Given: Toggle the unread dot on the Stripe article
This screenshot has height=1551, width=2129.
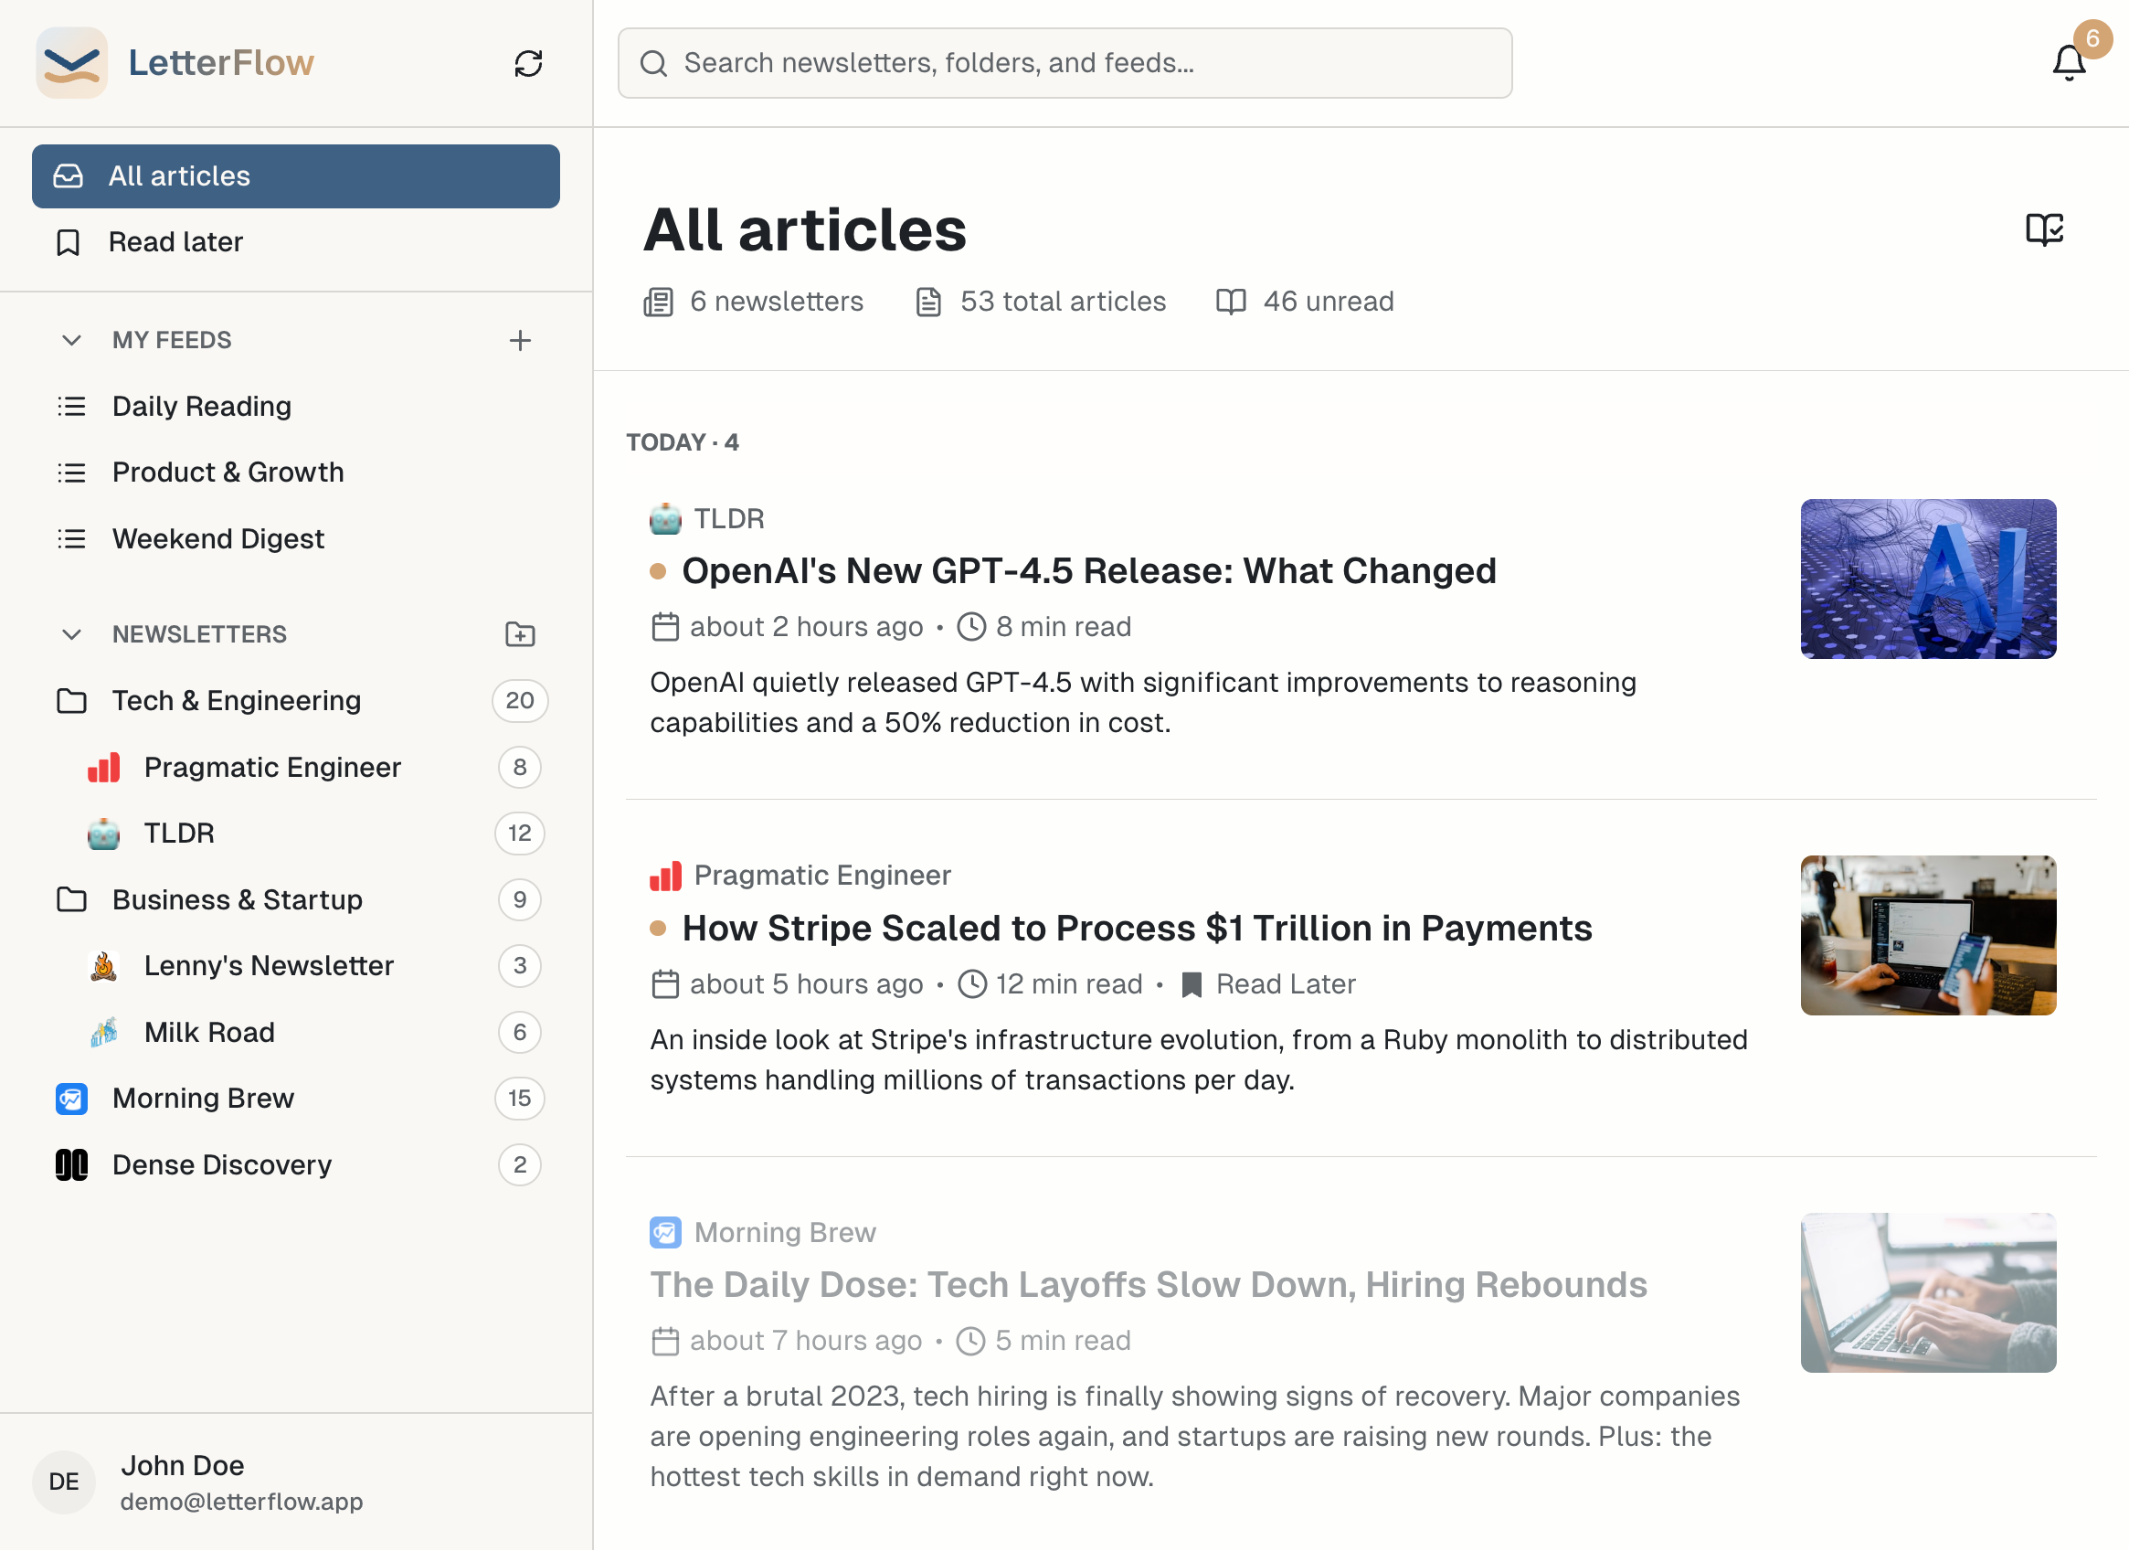Looking at the screenshot, I should pyautogui.click(x=658, y=929).
